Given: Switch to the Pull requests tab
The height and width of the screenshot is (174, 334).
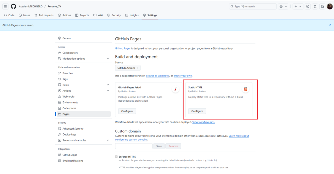Looking at the screenshot, I should click(44, 15).
